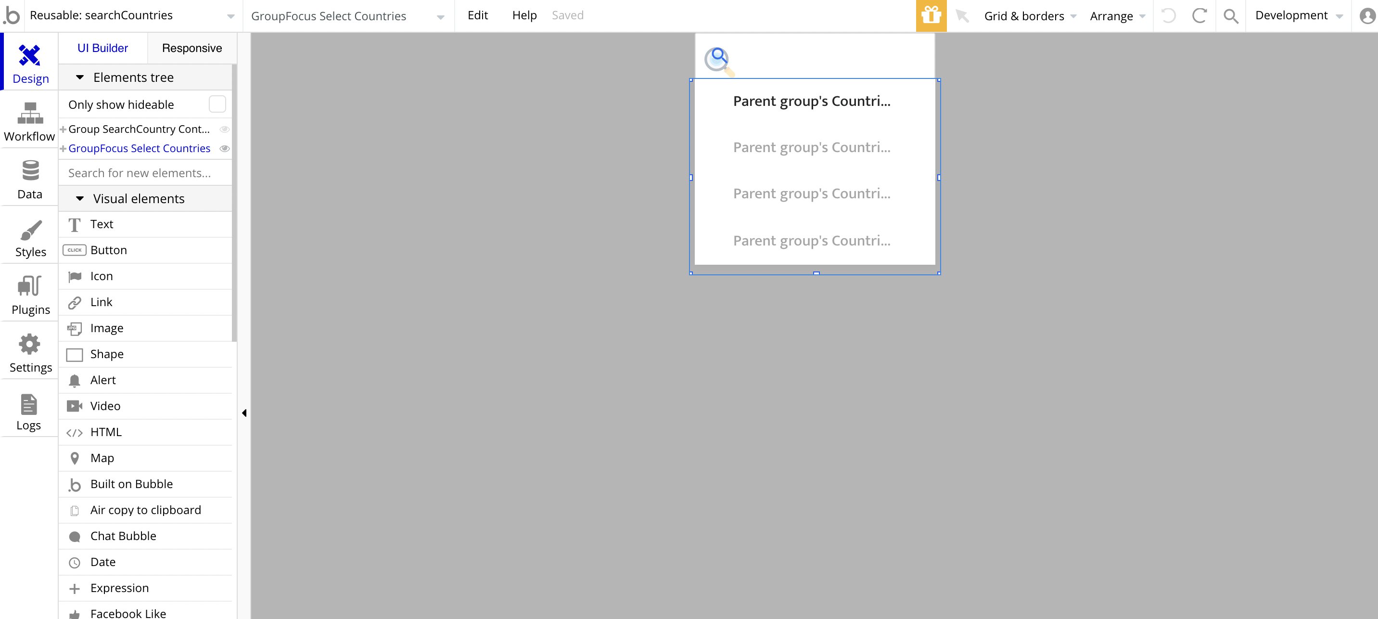Collapse the Elements tree section
The height and width of the screenshot is (619, 1378).
pyautogui.click(x=80, y=77)
